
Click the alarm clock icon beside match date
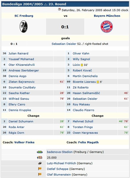(59, 9)
